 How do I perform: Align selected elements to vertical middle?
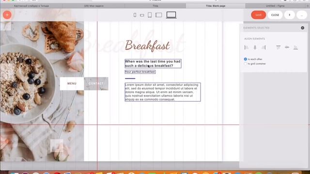[x=287, y=47]
